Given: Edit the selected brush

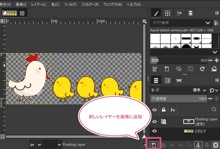Looking at the screenshot, I should point(155,69).
